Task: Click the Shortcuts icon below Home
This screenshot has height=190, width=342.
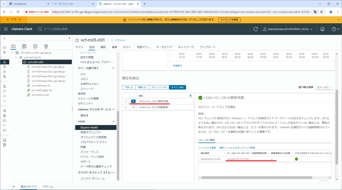Action: [5, 52]
